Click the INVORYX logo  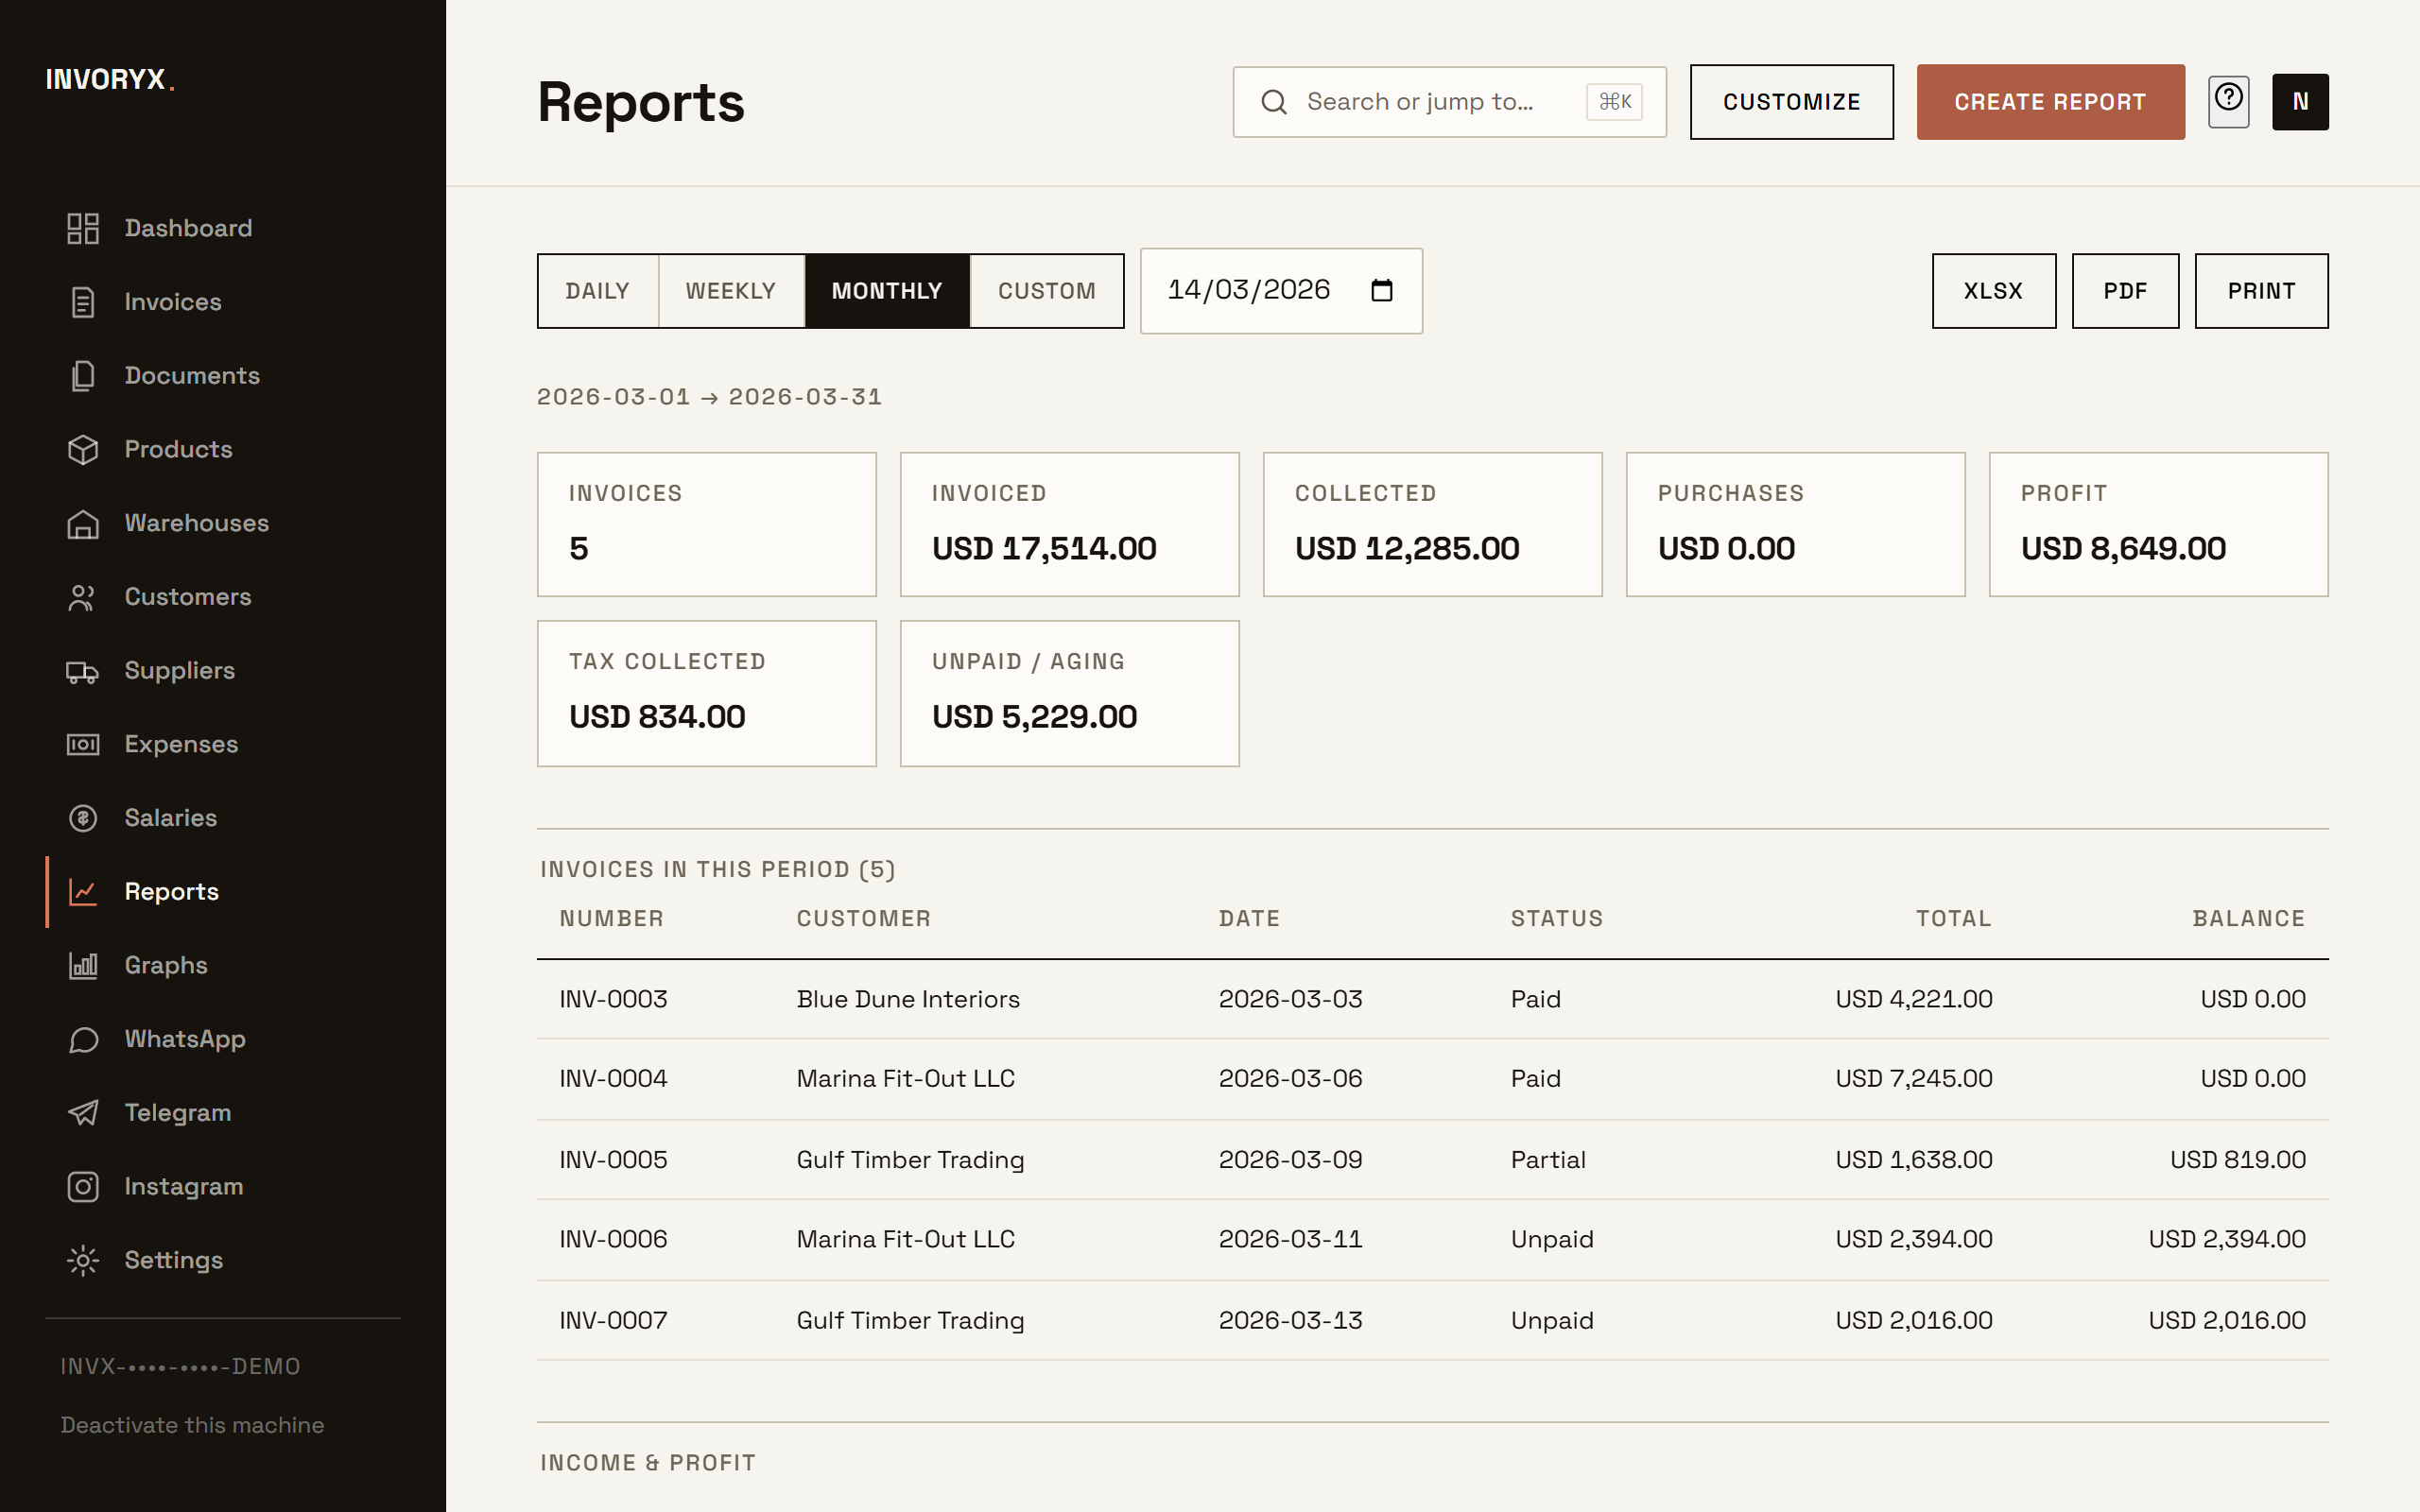110,79
